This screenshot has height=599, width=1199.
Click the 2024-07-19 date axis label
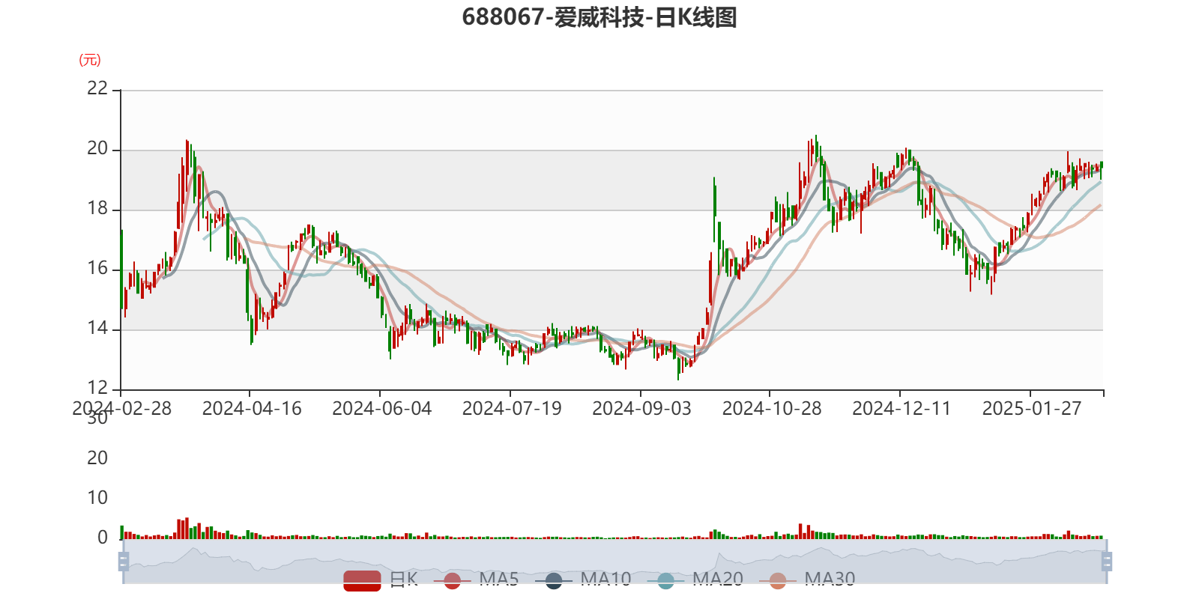(512, 409)
